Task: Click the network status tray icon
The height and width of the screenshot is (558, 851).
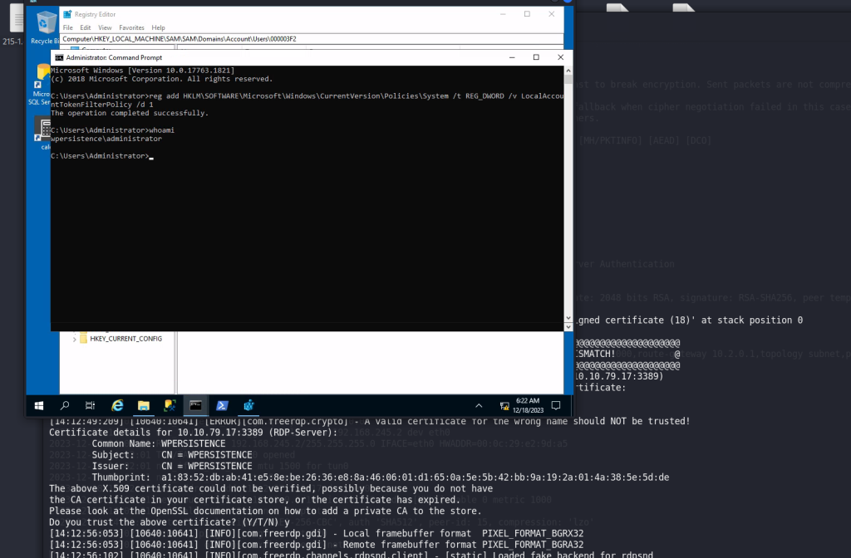Action: click(504, 405)
